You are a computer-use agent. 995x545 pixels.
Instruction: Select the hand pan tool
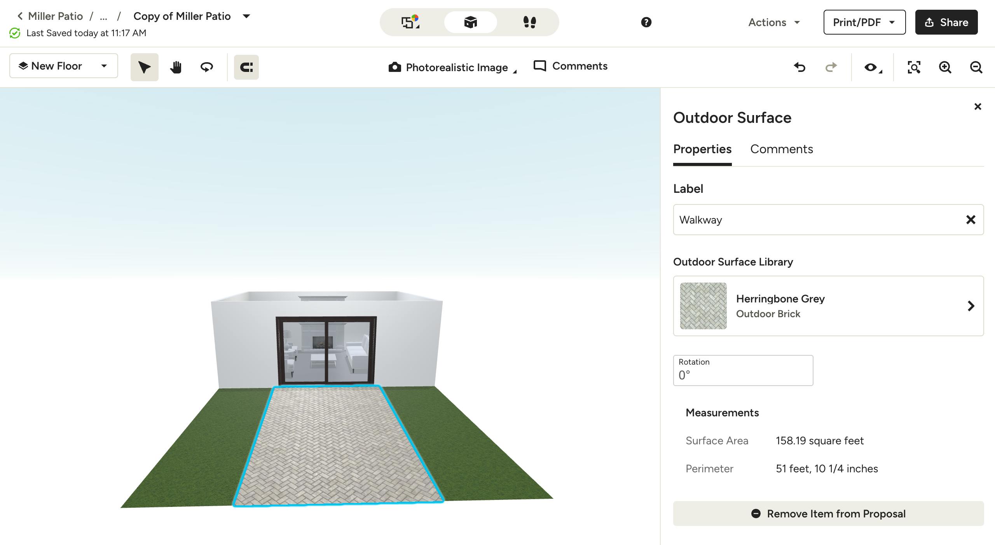176,67
